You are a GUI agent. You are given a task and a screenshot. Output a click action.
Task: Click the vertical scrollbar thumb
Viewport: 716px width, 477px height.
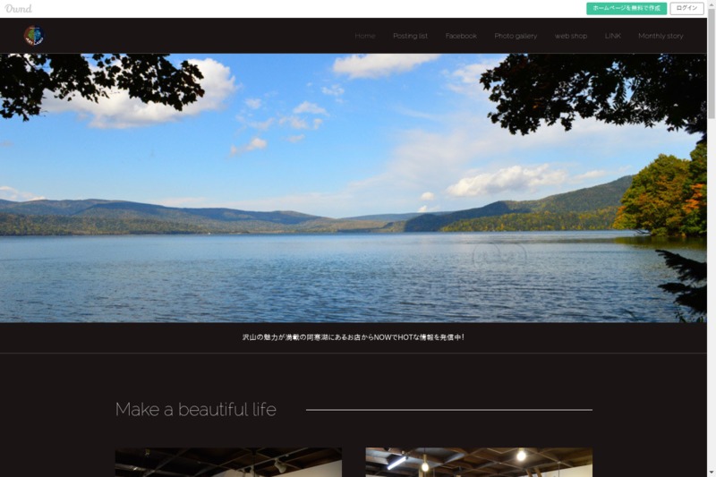pos(712,63)
